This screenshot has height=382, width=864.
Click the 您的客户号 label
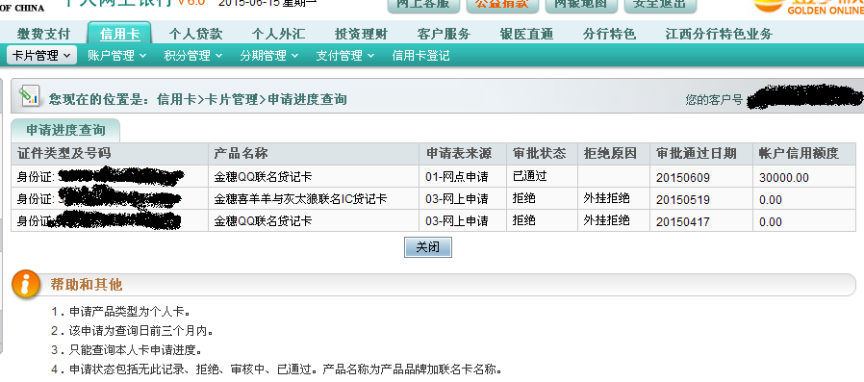(714, 100)
